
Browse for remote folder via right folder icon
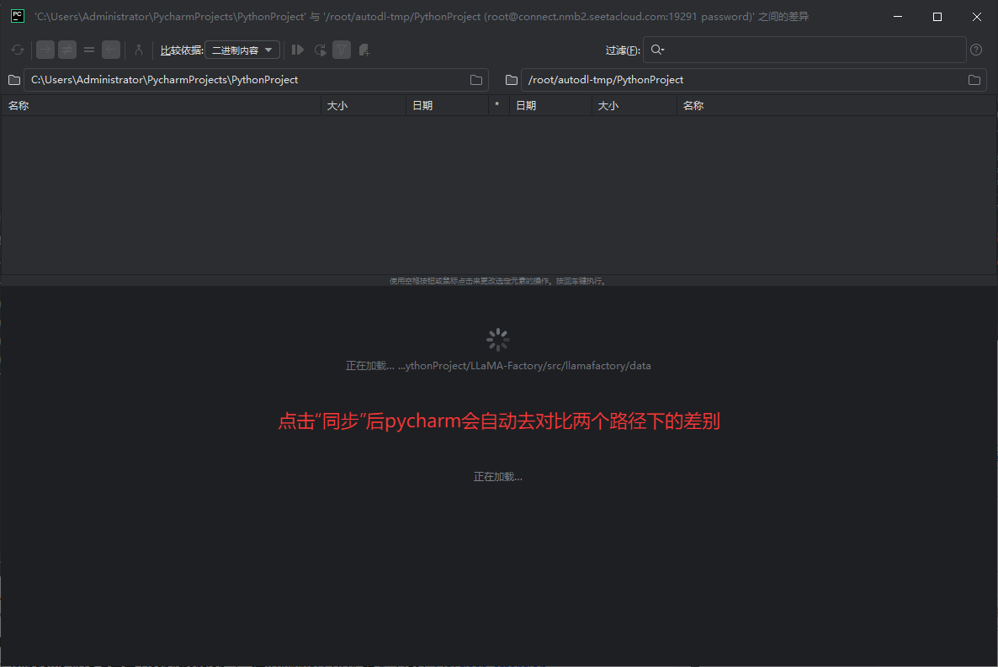[x=974, y=80]
